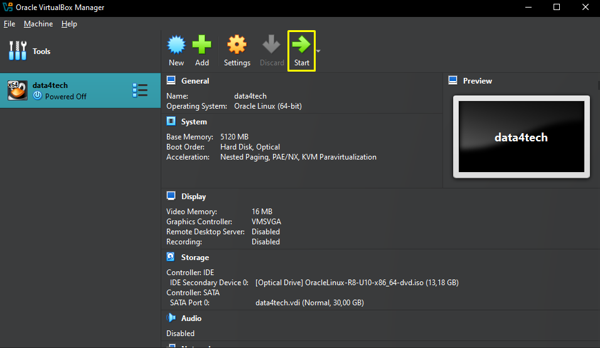Viewport: 600px width, 348px height.
Task: Click the Powered Off status text
Action: (x=66, y=97)
